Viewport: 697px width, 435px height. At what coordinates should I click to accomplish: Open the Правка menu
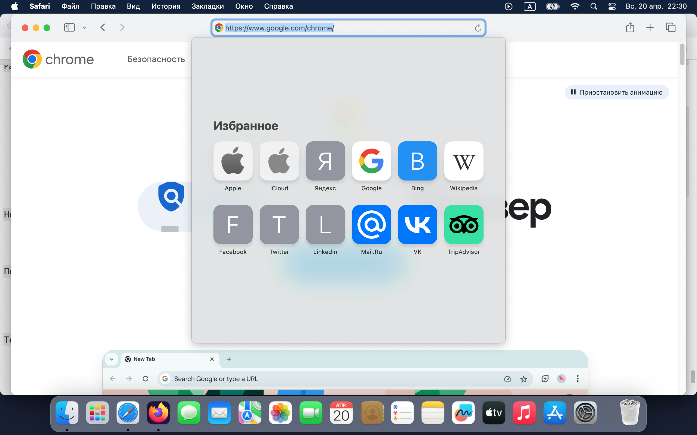click(103, 6)
